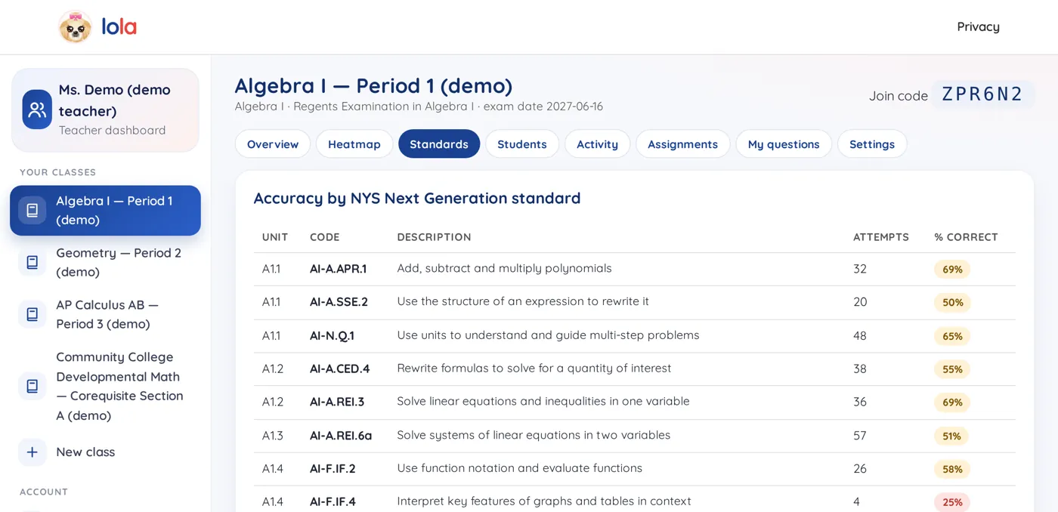The height and width of the screenshot is (512, 1058).
Task: Click standard code AI-F.IF.4
Action: (x=333, y=501)
